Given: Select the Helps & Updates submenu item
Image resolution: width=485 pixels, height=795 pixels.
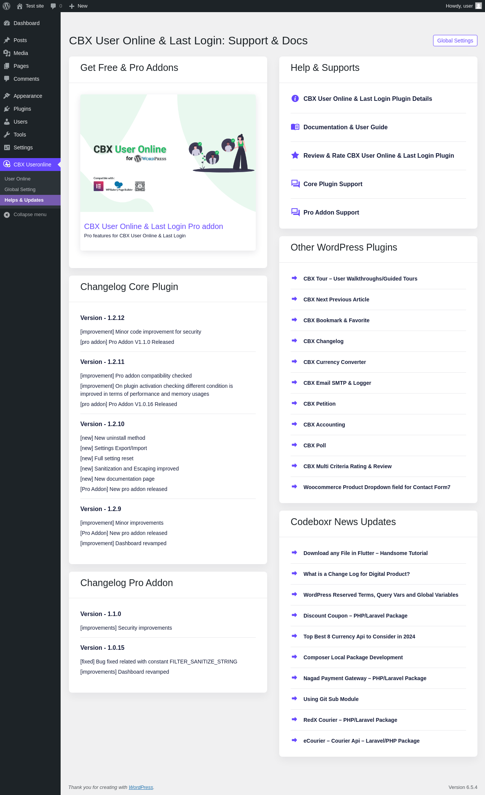Looking at the screenshot, I should coord(30,200).
